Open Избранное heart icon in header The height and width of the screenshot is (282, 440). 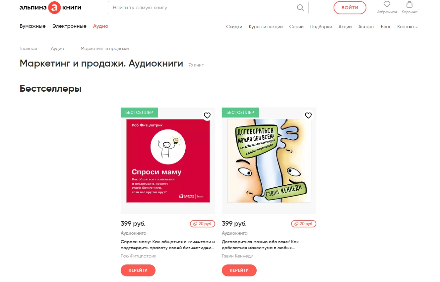point(387,5)
